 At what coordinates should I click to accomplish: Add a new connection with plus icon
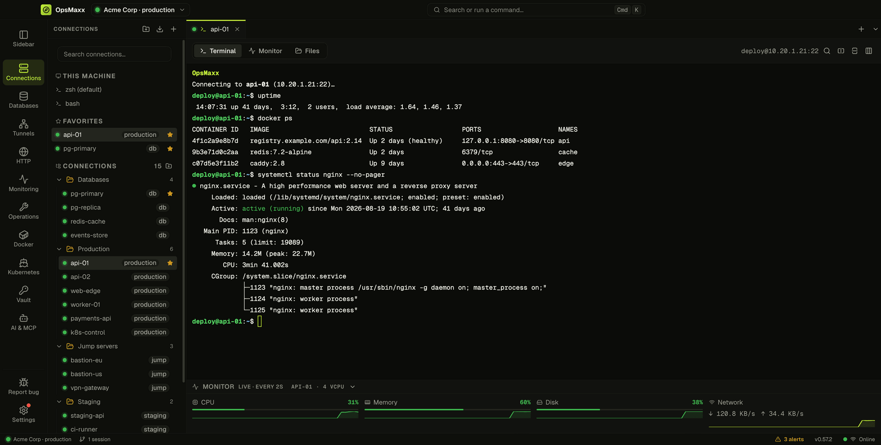tap(173, 29)
